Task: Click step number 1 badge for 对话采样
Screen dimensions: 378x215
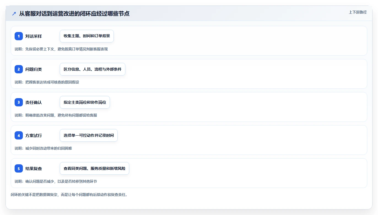Action: pyautogui.click(x=19, y=36)
